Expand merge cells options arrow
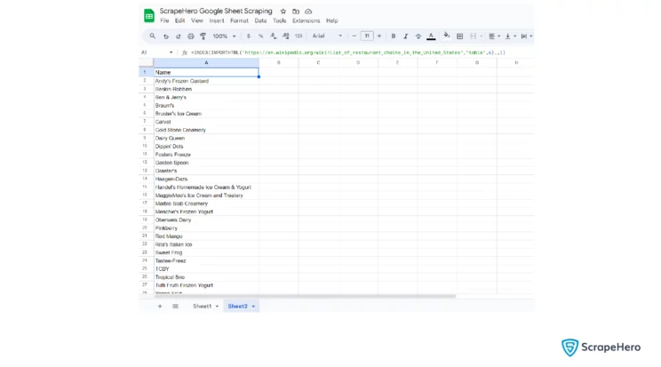Image resolution: width=661 pixels, height=367 pixels. point(481,36)
